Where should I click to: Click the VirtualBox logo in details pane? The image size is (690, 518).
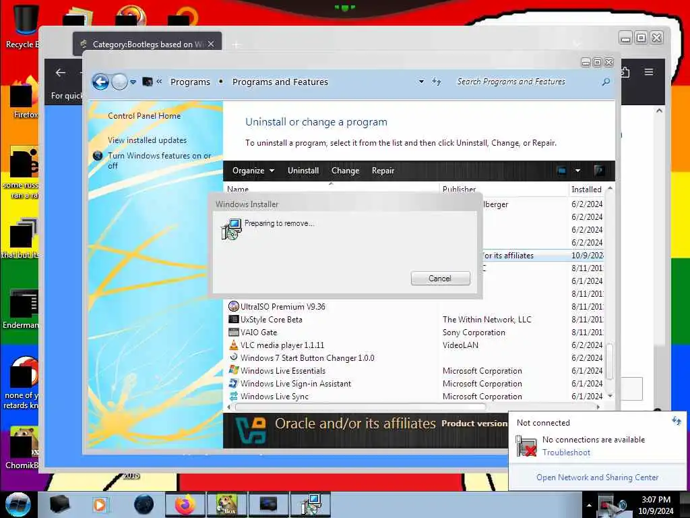pyautogui.click(x=251, y=430)
